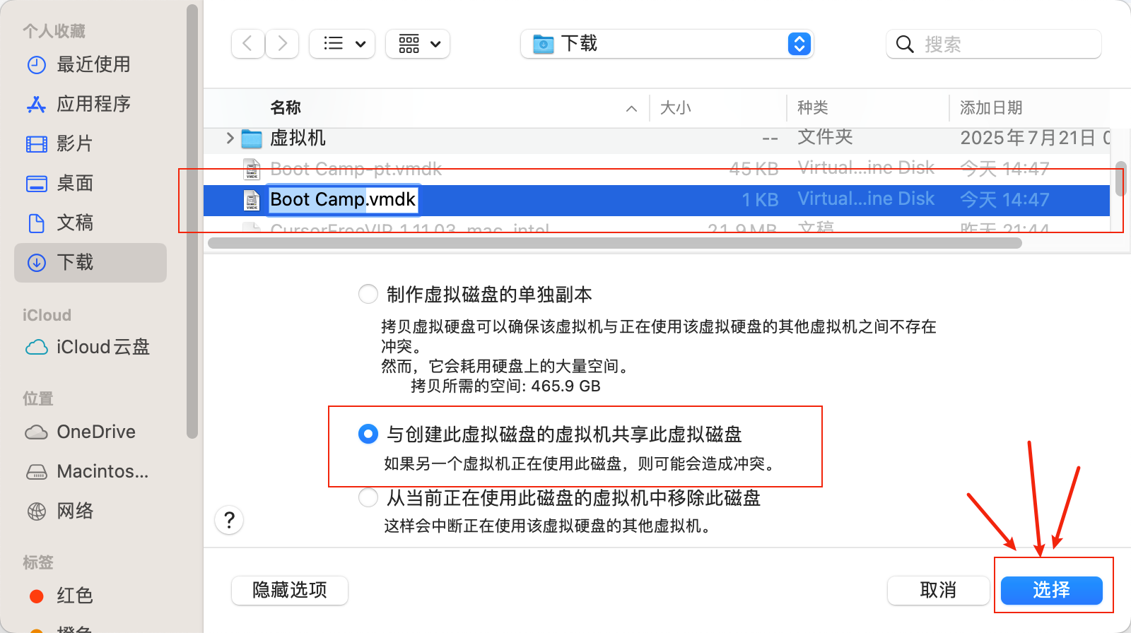Click the file list horizontal scrollbar
The image size is (1131, 633).
click(x=615, y=243)
